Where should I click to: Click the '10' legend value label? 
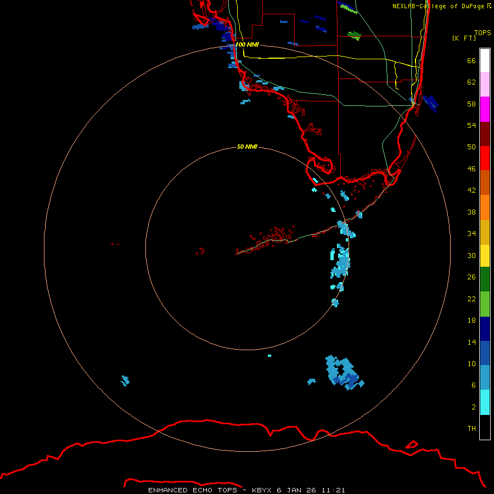tap(471, 363)
